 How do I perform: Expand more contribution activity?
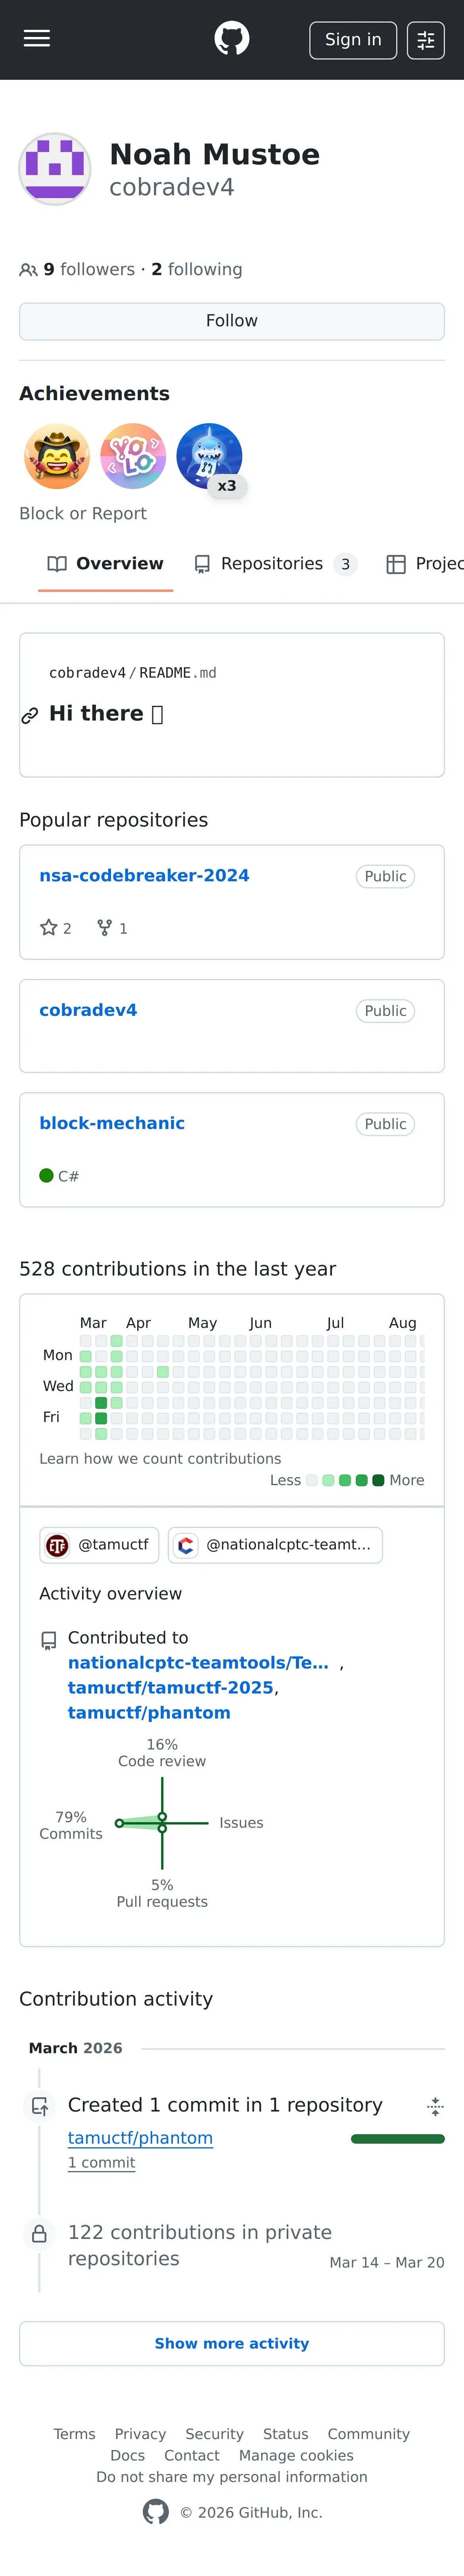click(232, 2343)
